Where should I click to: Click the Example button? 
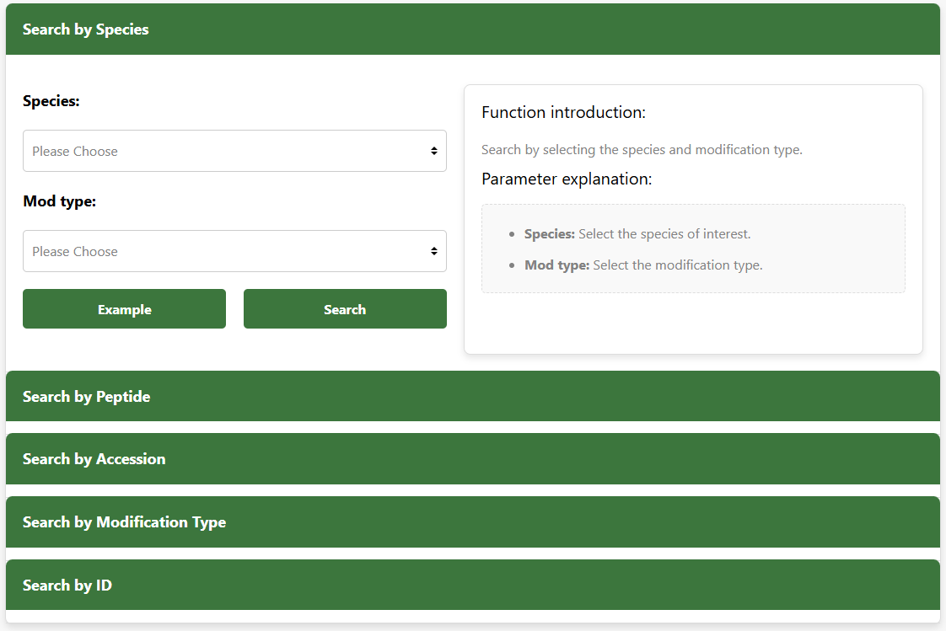[124, 308]
